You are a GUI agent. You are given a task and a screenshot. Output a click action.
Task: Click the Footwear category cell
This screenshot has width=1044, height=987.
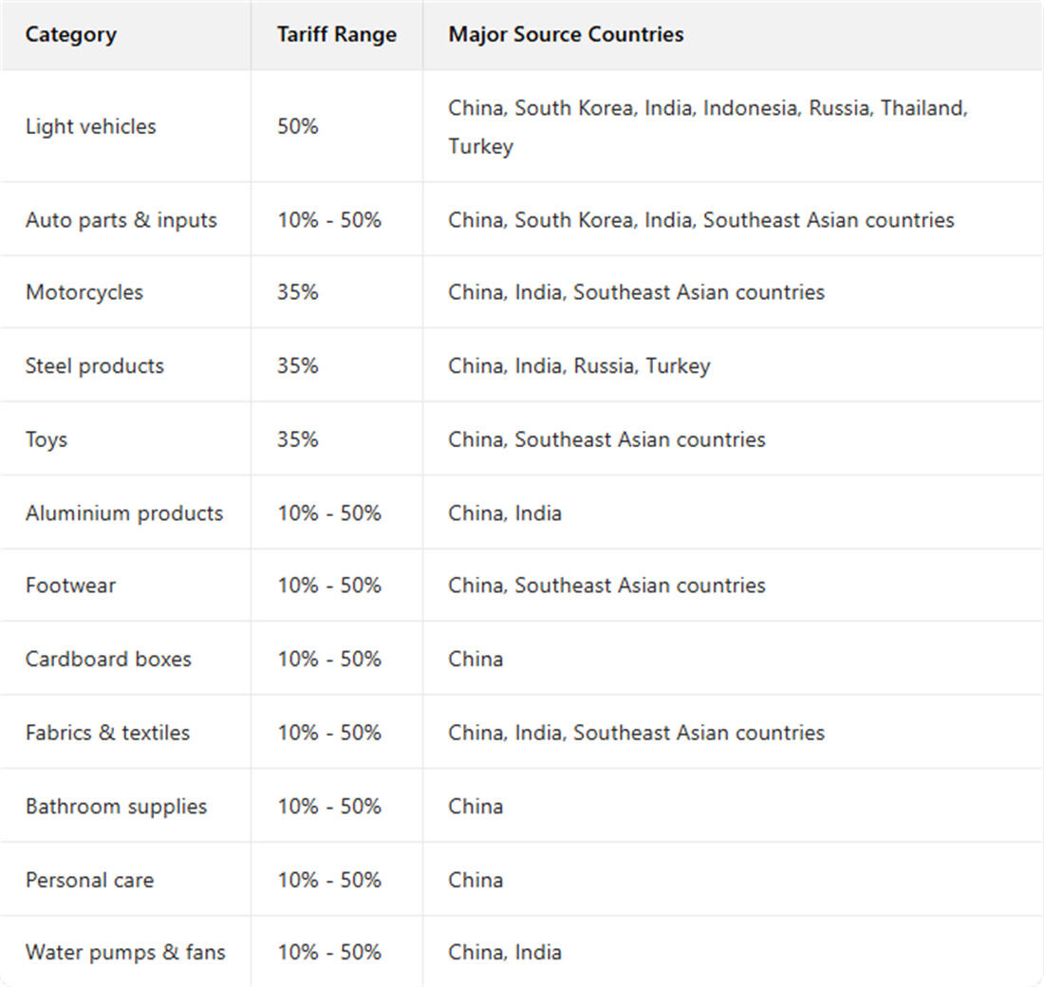(71, 586)
